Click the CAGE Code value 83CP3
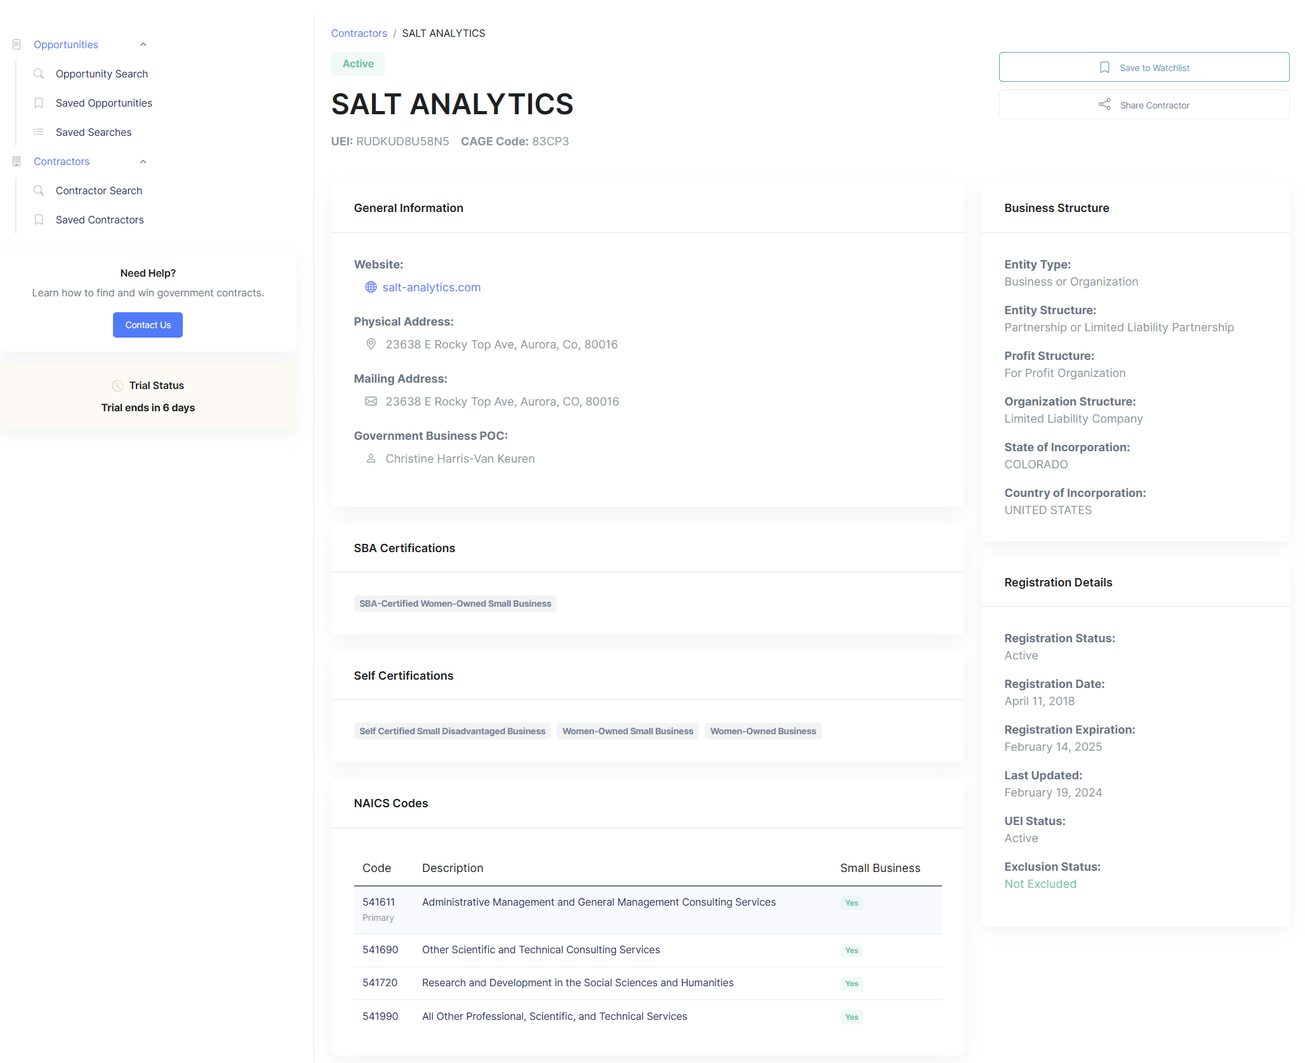The image size is (1305, 1063). [550, 142]
